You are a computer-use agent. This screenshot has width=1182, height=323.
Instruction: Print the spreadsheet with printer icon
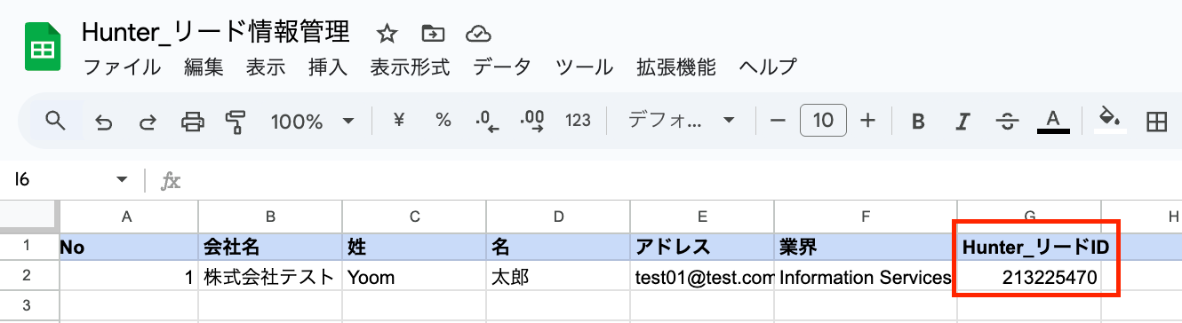[192, 122]
